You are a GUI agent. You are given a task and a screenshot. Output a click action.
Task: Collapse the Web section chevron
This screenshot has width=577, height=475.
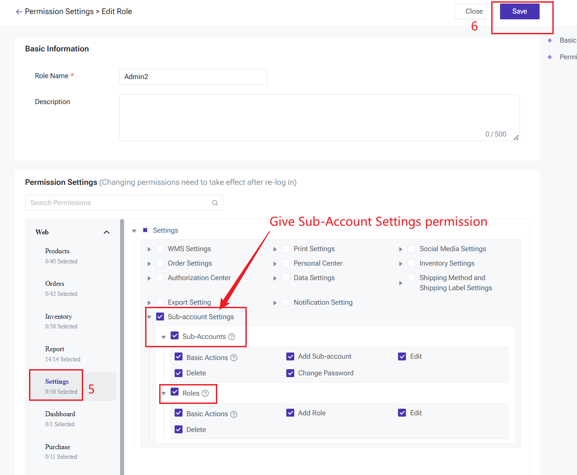pos(106,232)
